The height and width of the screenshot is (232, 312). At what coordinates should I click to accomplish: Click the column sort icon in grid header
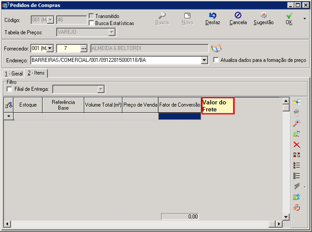[8, 105]
